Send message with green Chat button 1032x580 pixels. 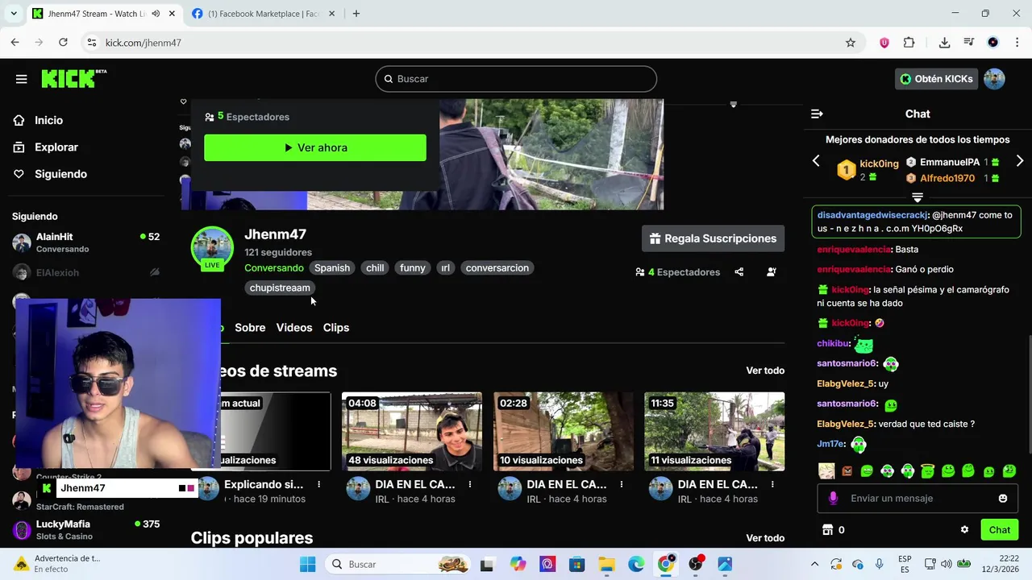[x=1000, y=530]
